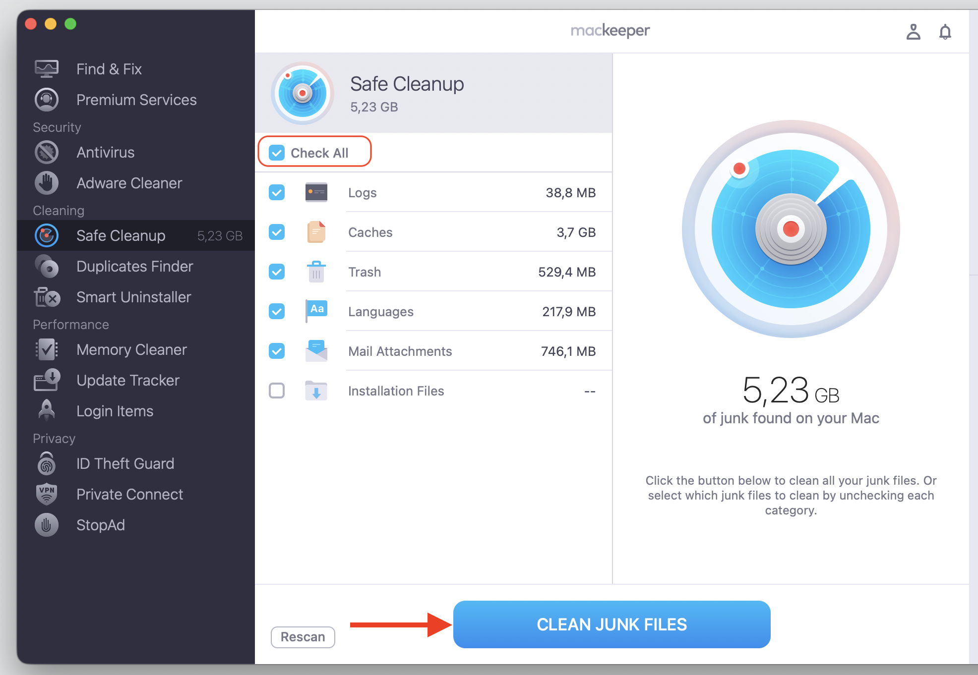This screenshot has height=675, width=978.
Task: Click the Installation Files folder icon
Action: [316, 391]
